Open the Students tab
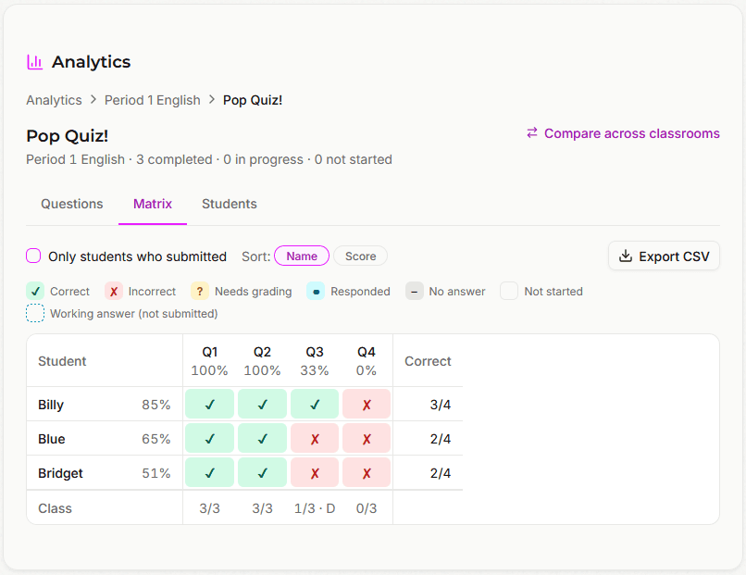This screenshot has width=746, height=575. (x=230, y=204)
